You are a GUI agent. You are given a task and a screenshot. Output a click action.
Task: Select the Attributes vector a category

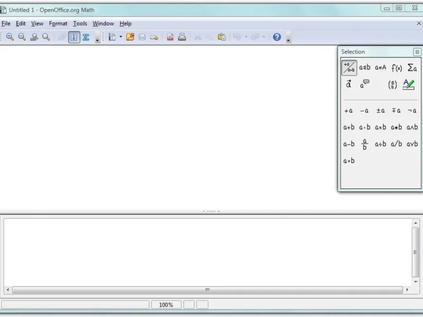(x=349, y=85)
